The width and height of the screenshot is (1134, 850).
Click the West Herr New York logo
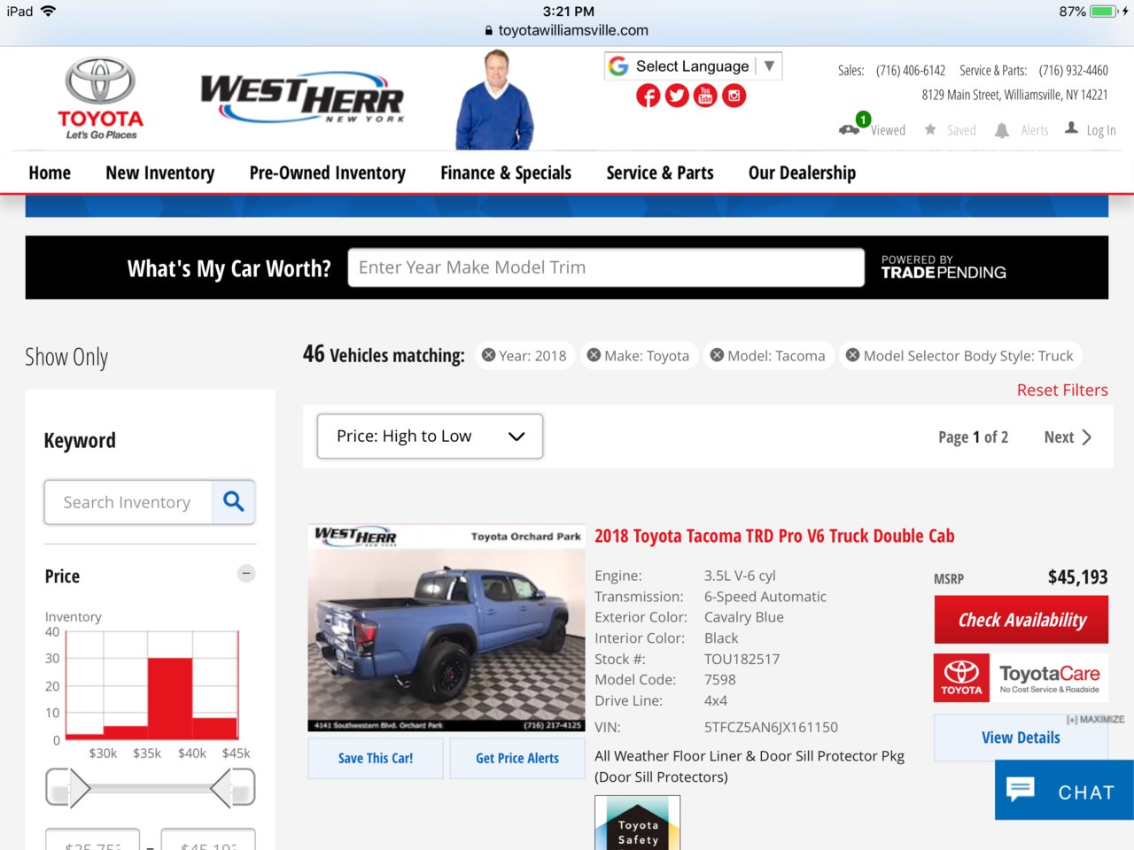(x=302, y=99)
